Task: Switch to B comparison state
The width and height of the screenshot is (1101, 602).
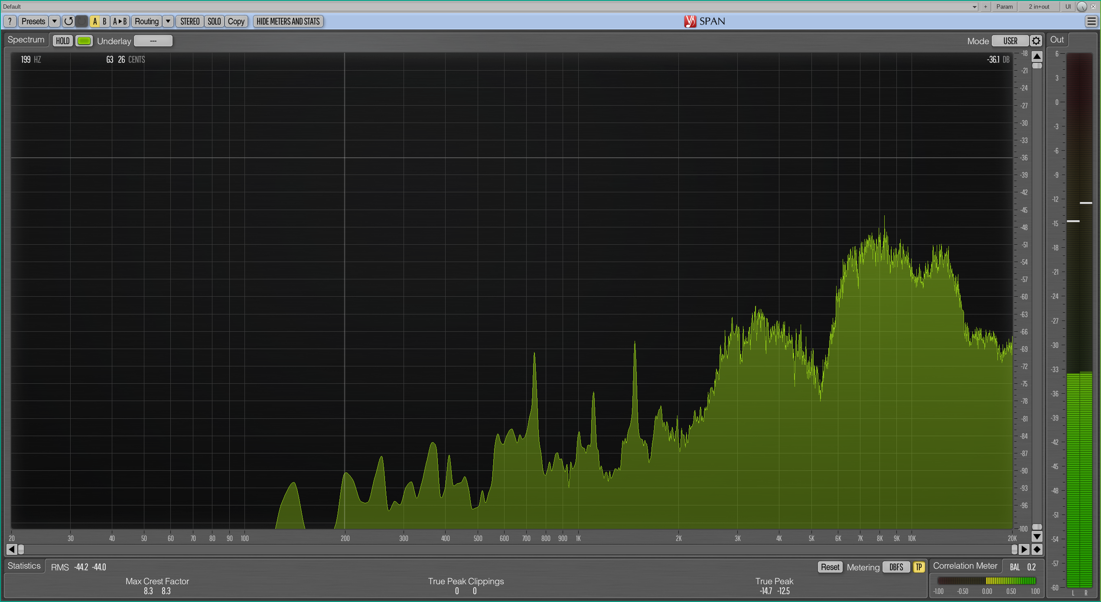Action: [x=104, y=21]
